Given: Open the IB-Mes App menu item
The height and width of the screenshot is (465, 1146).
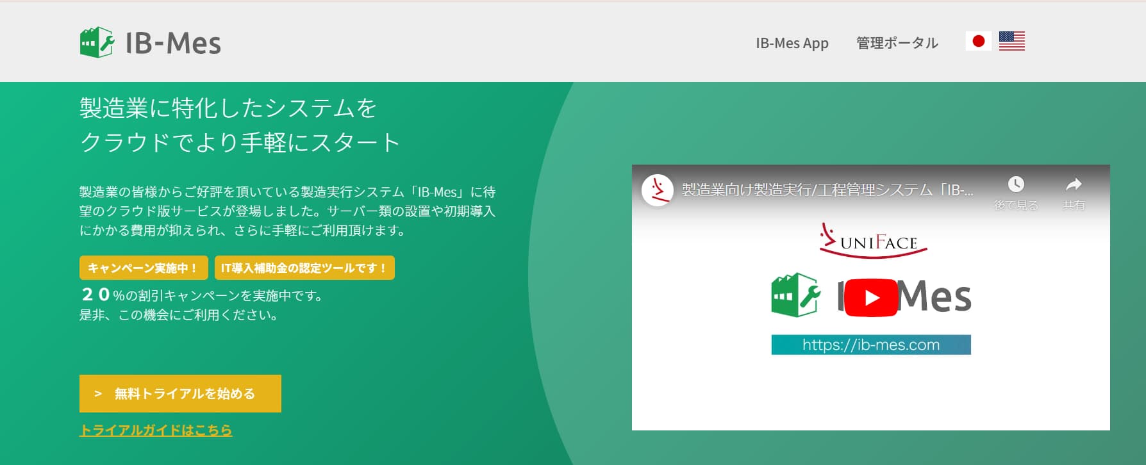Looking at the screenshot, I should click(x=792, y=43).
